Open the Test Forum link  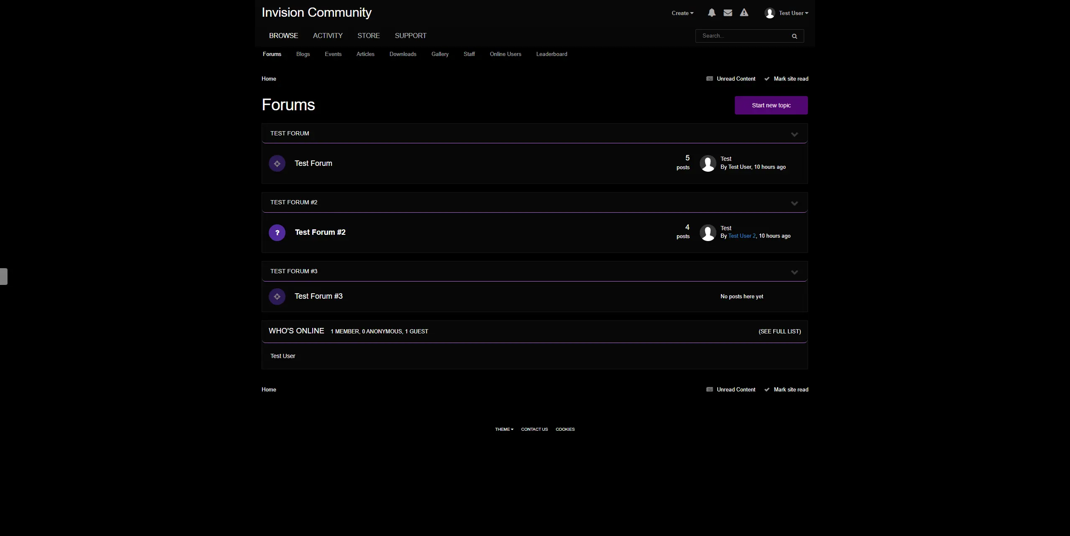pyautogui.click(x=313, y=163)
